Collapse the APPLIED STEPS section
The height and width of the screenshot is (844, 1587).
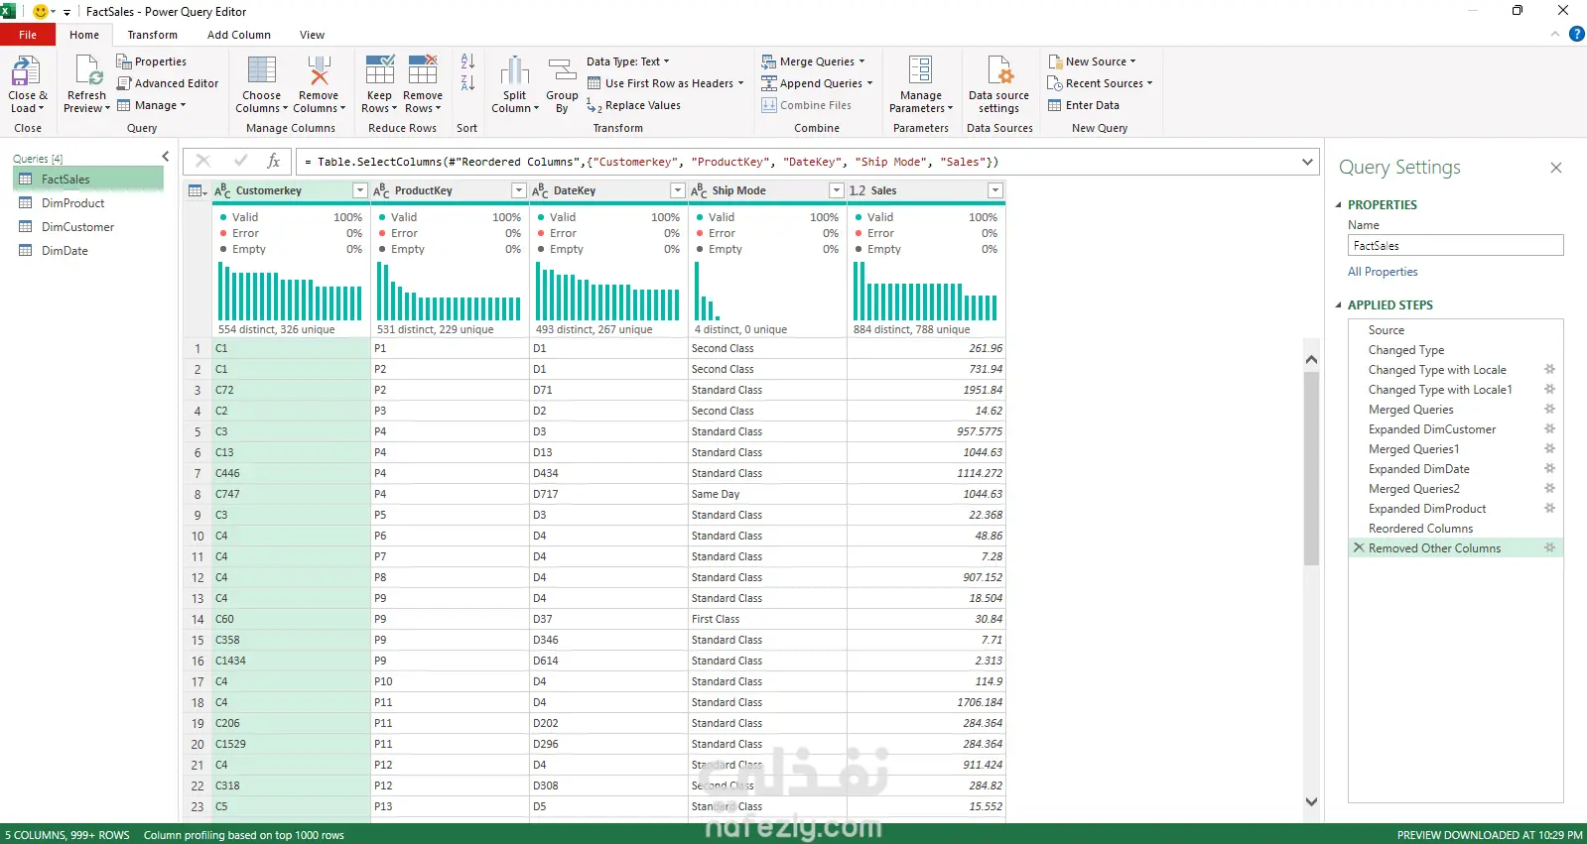click(x=1338, y=304)
